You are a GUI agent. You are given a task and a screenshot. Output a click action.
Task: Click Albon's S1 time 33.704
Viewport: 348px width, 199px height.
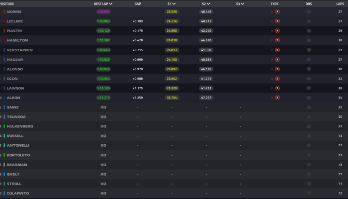pyautogui.click(x=172, y=98)
